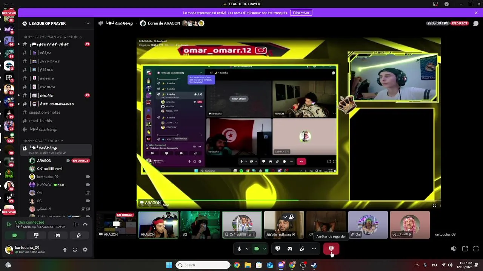483x271 pixels.
Task: Open the Oni participant tile
Action: (x=368, y=225)
